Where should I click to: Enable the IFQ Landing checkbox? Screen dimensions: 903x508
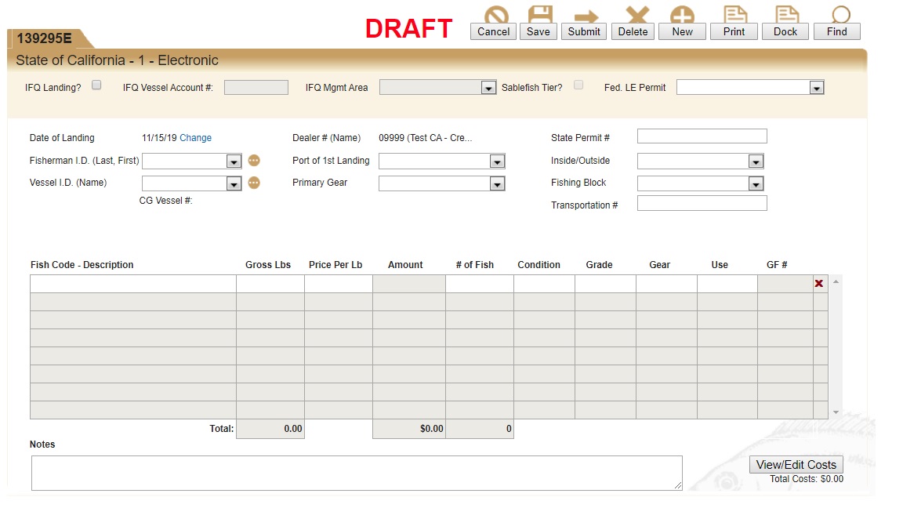pos(96,85)
